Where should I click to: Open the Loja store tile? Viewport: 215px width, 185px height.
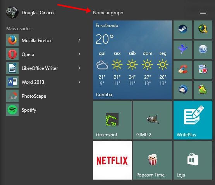(193, 160)
